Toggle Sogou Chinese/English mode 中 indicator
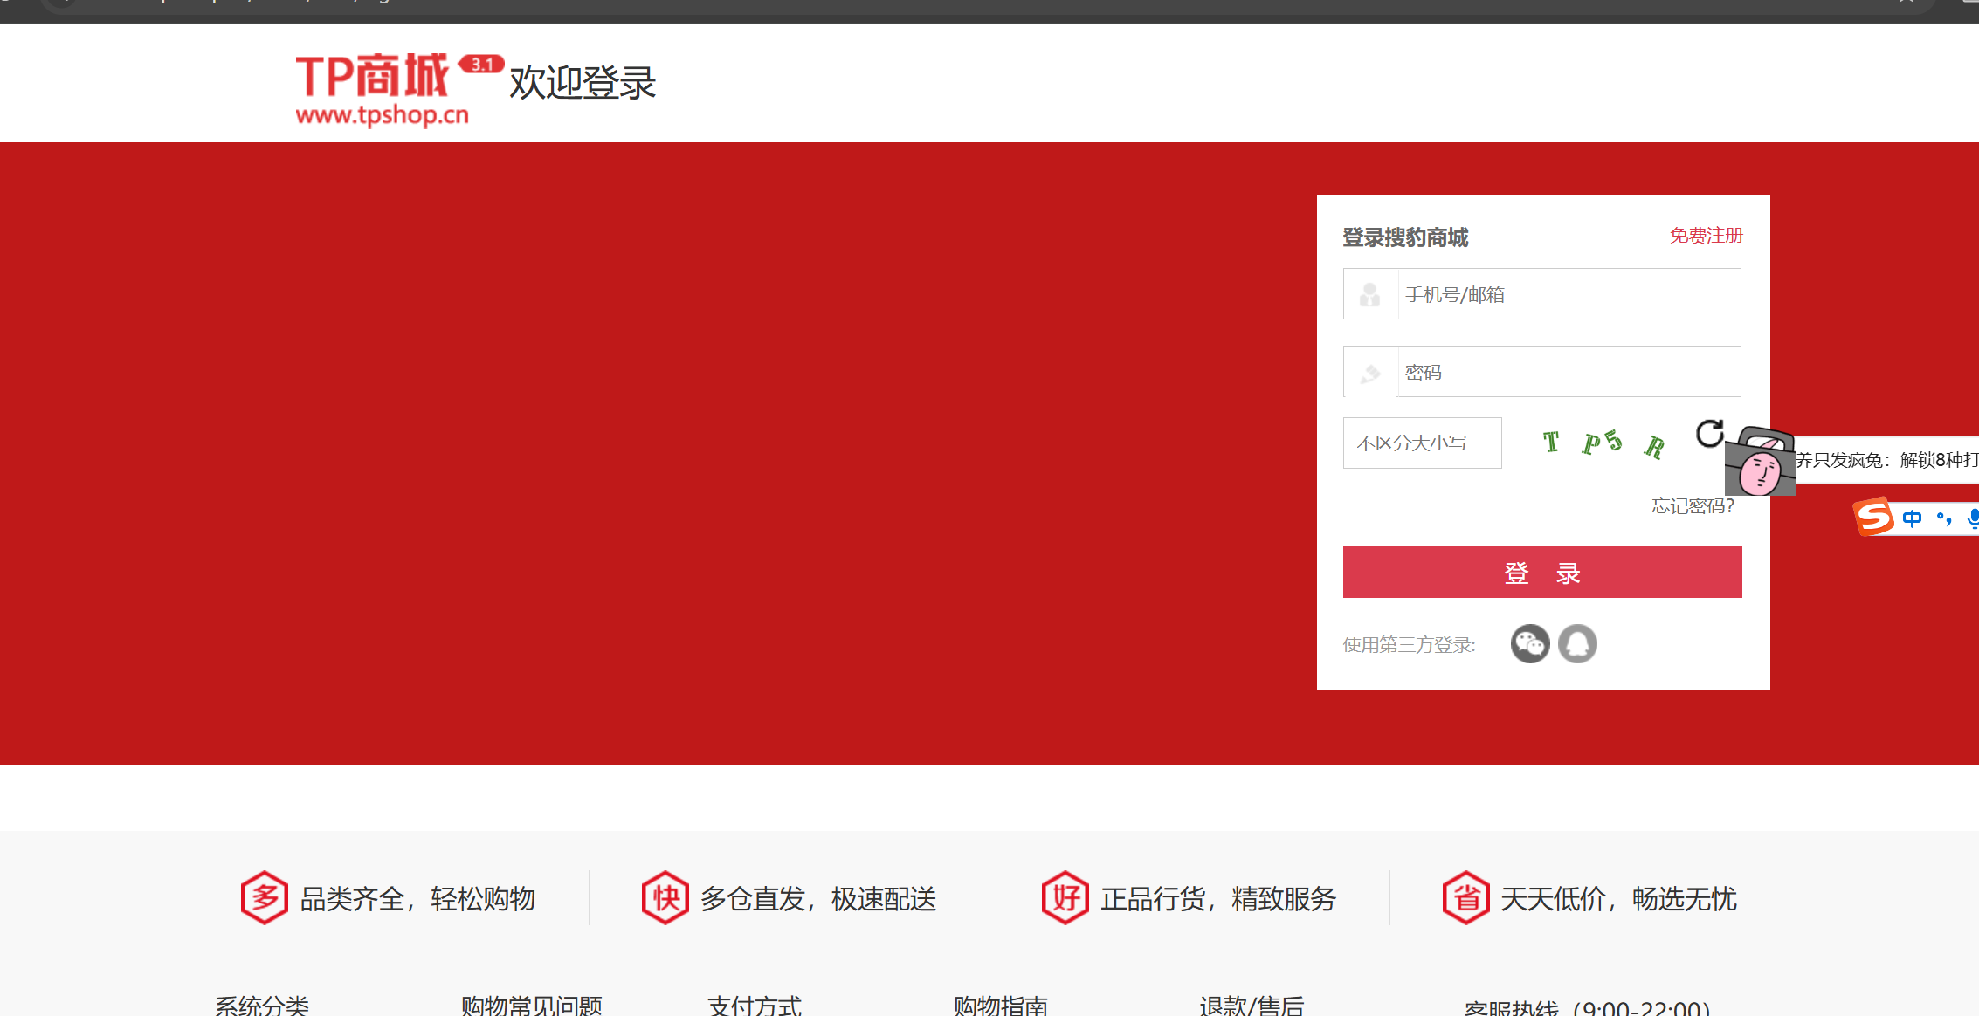This screenshot has width=1979, height=1016. click(1913, 518)
